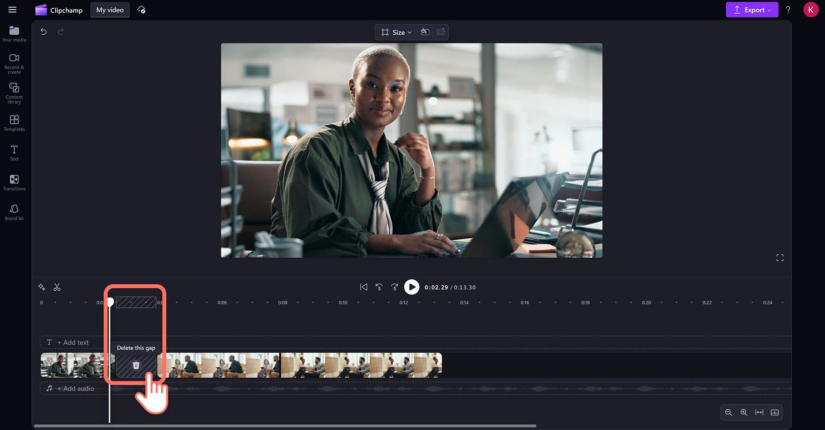
Task: Play the video preview
Action: [x=412, y=287]
